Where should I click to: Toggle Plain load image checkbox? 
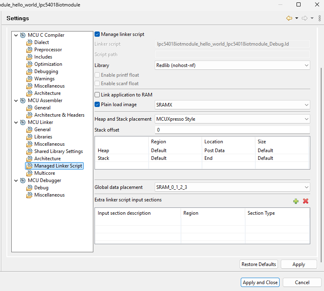click(97, 105)
